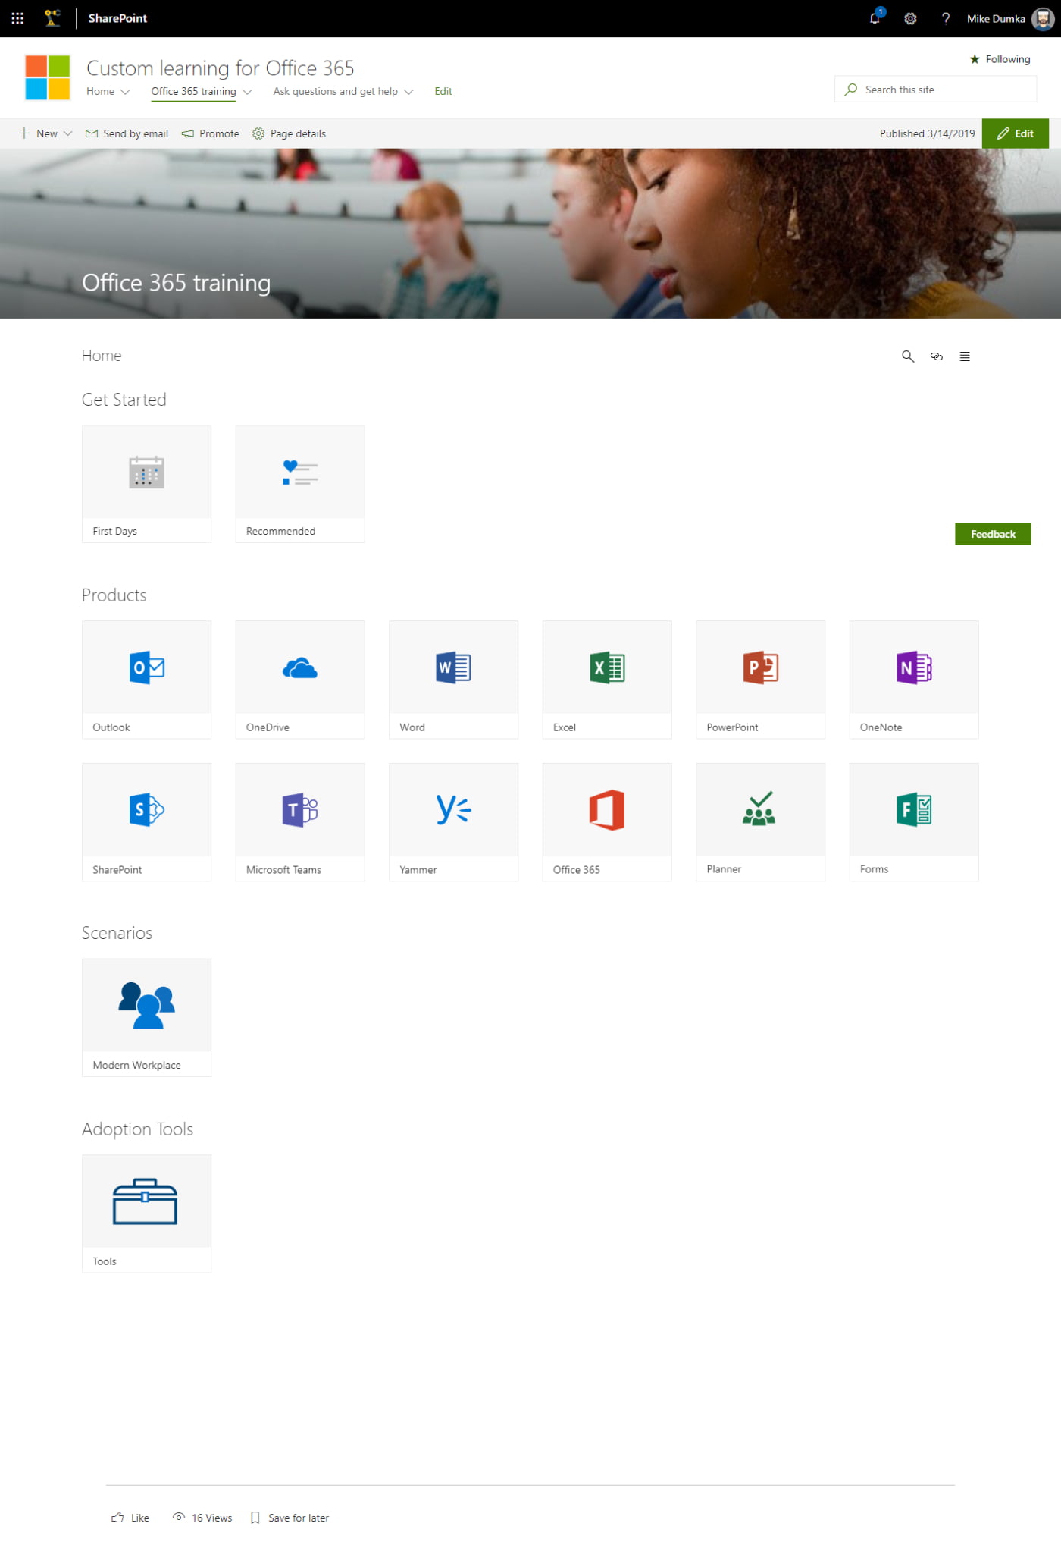Image resolution: width=1061 pixels, height=1564 pixels.
Task: Click the green Feedback button
Action: point(992,534)
